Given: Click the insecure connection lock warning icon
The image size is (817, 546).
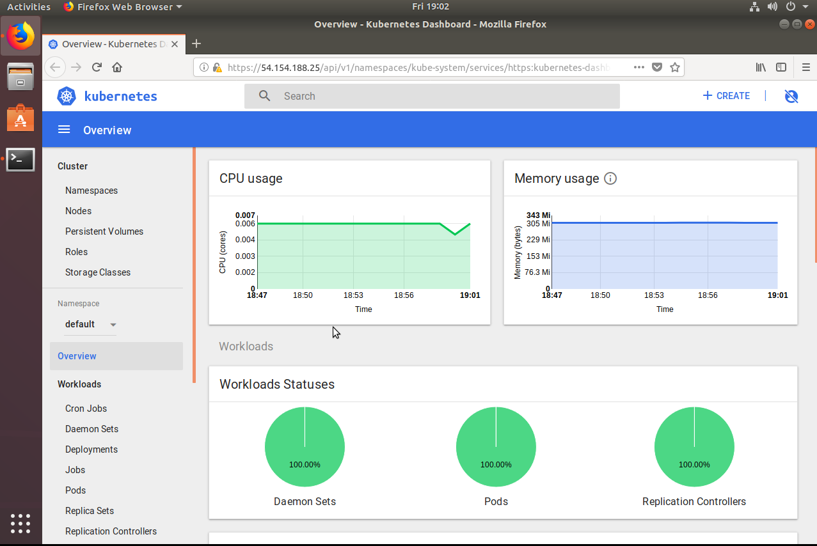Looking at the screenshot, I should 217,67.
